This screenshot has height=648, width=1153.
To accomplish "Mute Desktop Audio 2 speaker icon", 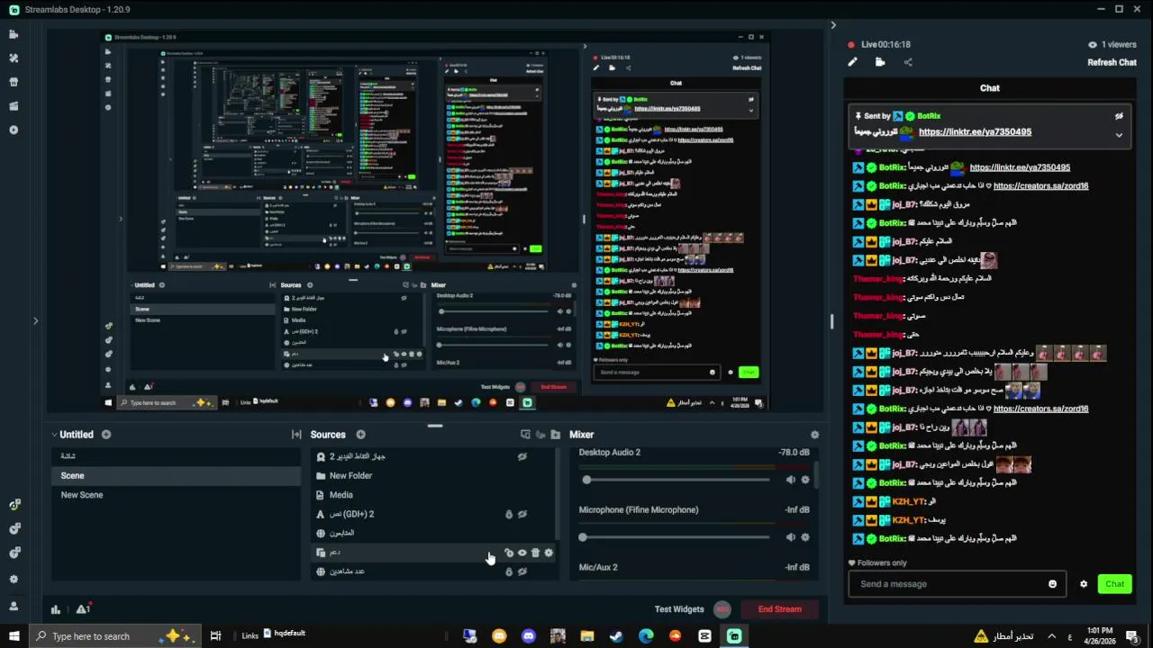I will coord(790,480).
